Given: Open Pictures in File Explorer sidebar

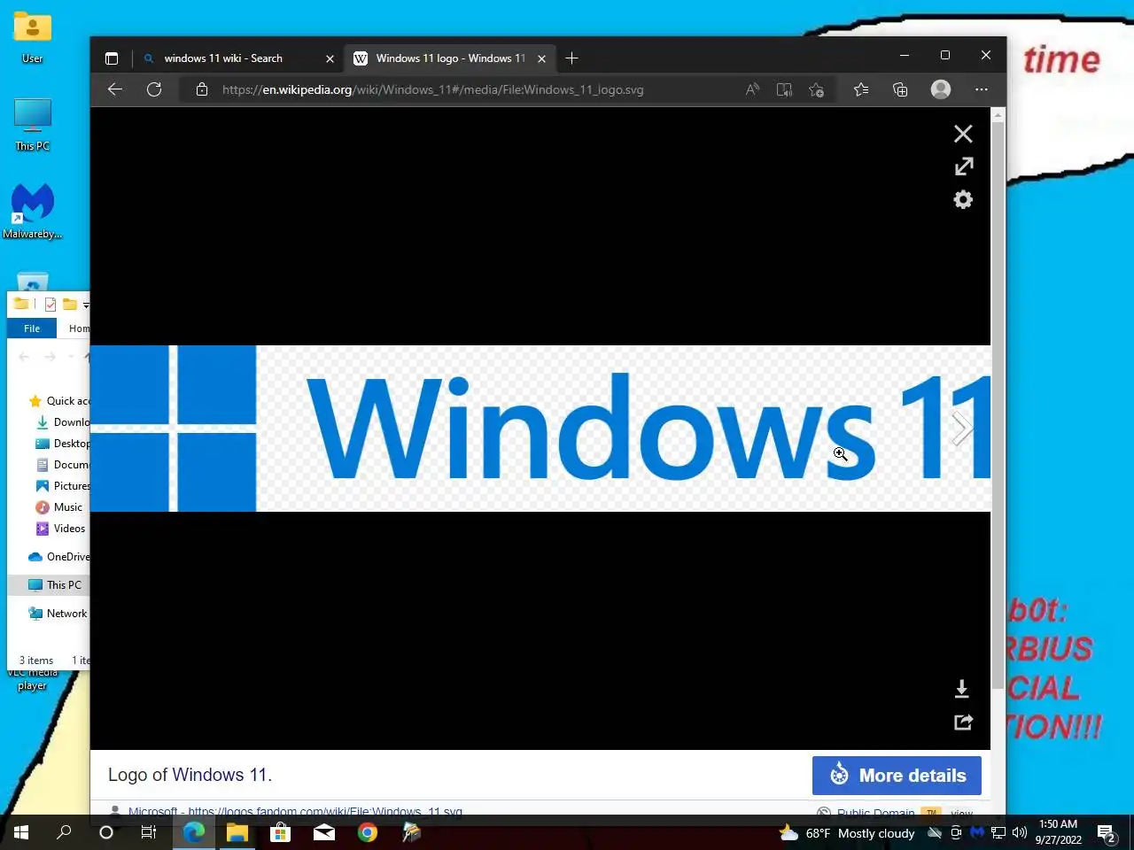Looking at the screenshot, I should point(62,486).
